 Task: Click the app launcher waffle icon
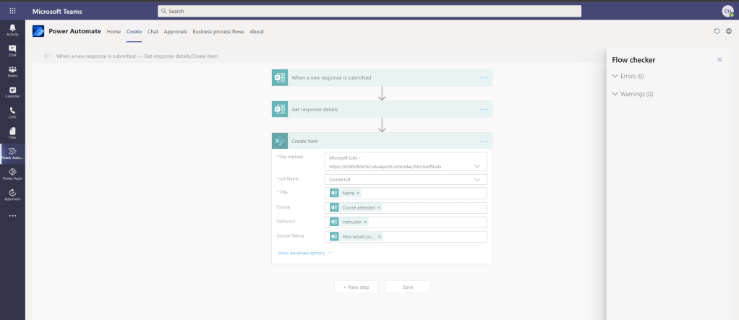tap(12, 11)
